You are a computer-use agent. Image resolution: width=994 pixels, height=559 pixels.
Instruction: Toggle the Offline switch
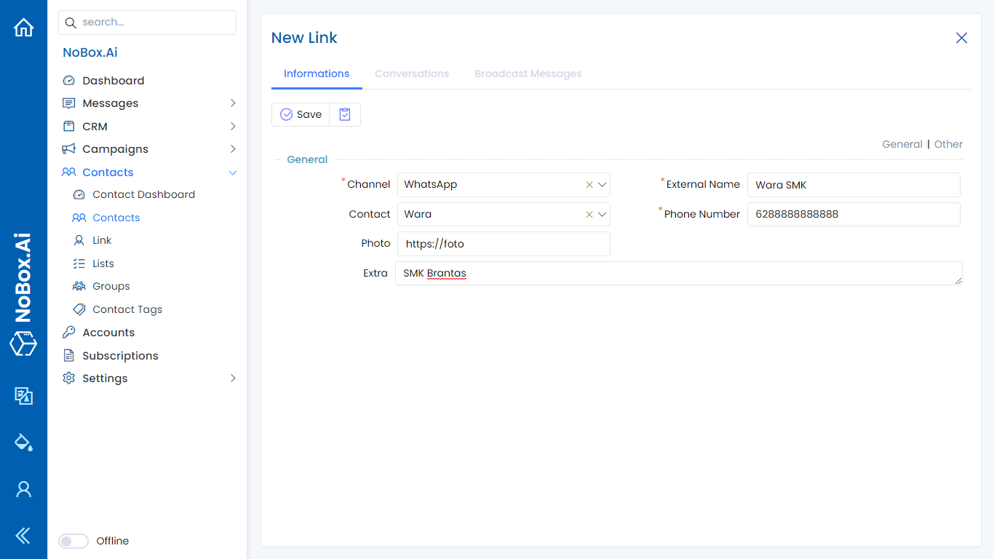pos(73,541)
